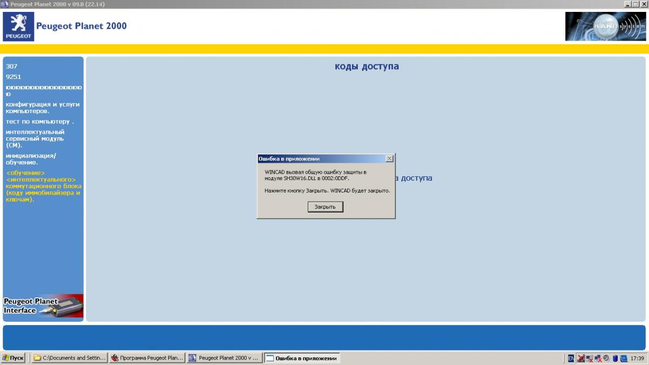Viewport: 649px width, 365px height.
Task: Click the main window title bar icon
Action: click(5, 4)
